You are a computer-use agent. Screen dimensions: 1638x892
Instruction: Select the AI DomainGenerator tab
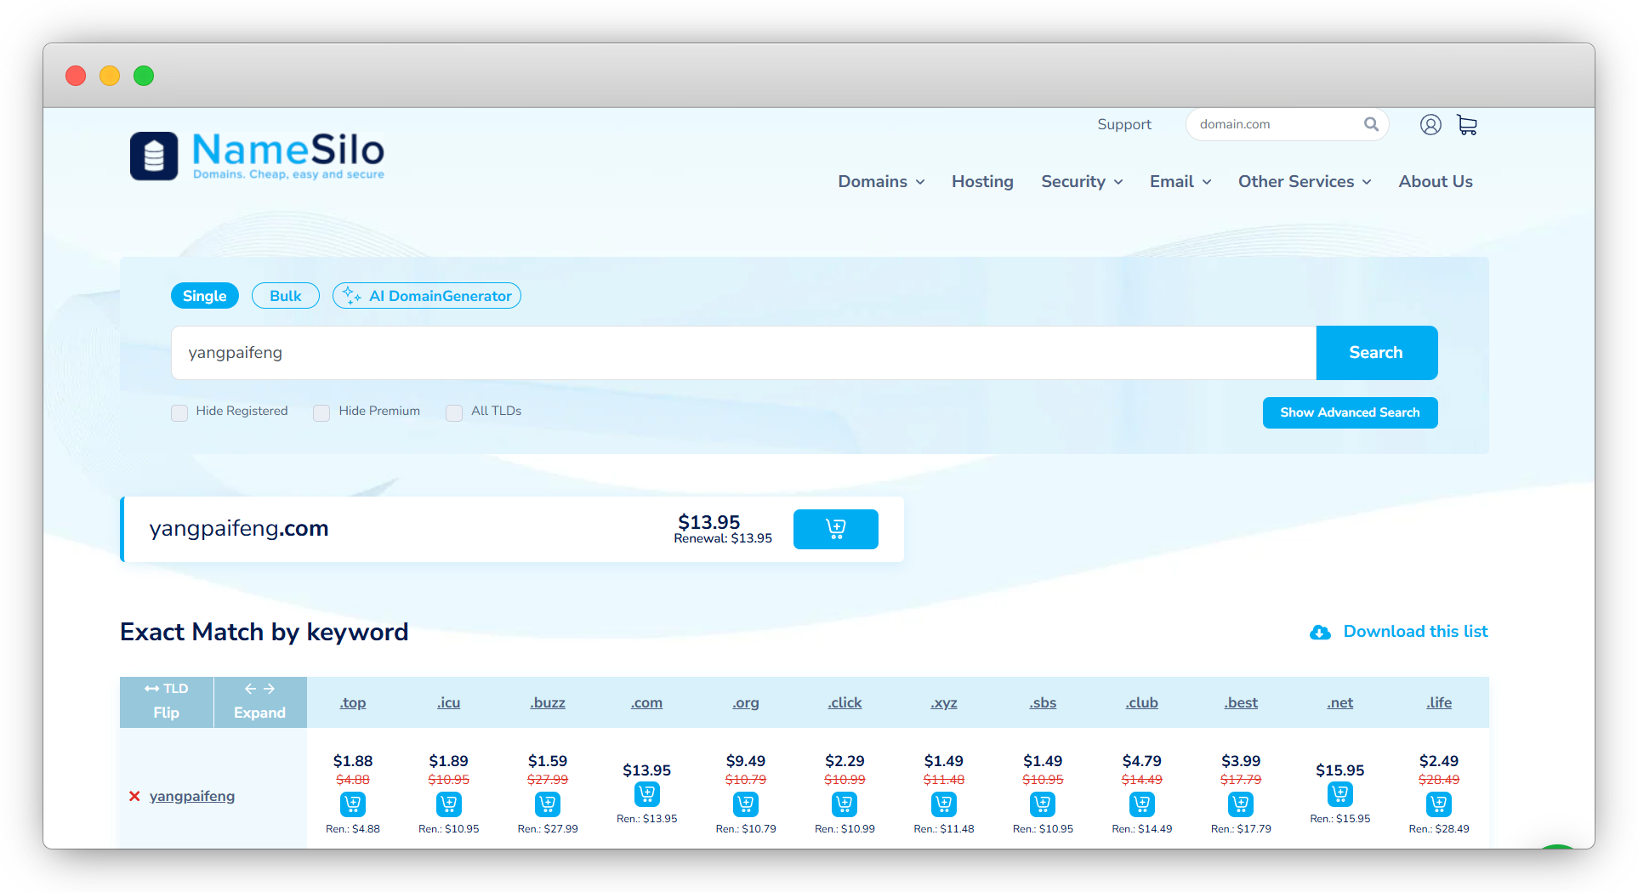point(427,296)
